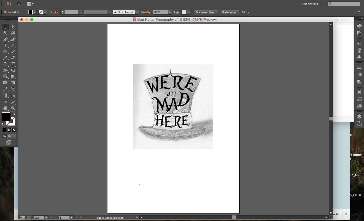
Task: Open the Color Guide panel
Action: (x=359, y=33)
